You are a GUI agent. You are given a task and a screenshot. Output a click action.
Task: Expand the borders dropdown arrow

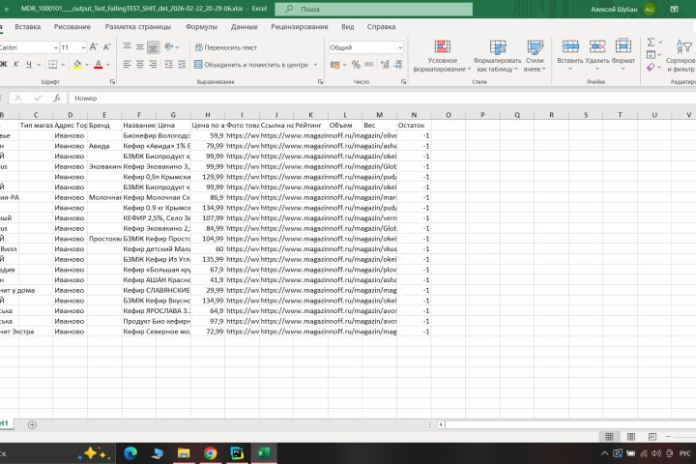(63, 65)
